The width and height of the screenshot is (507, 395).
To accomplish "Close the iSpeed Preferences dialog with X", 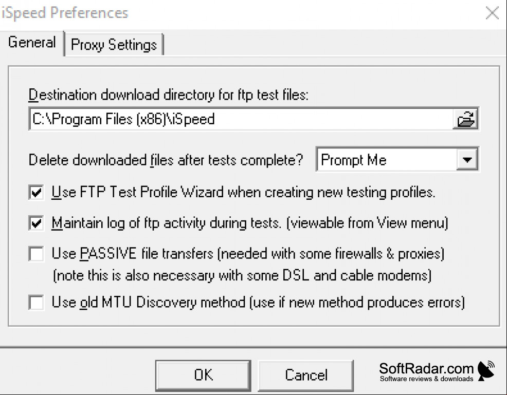I will coord(492,13).
